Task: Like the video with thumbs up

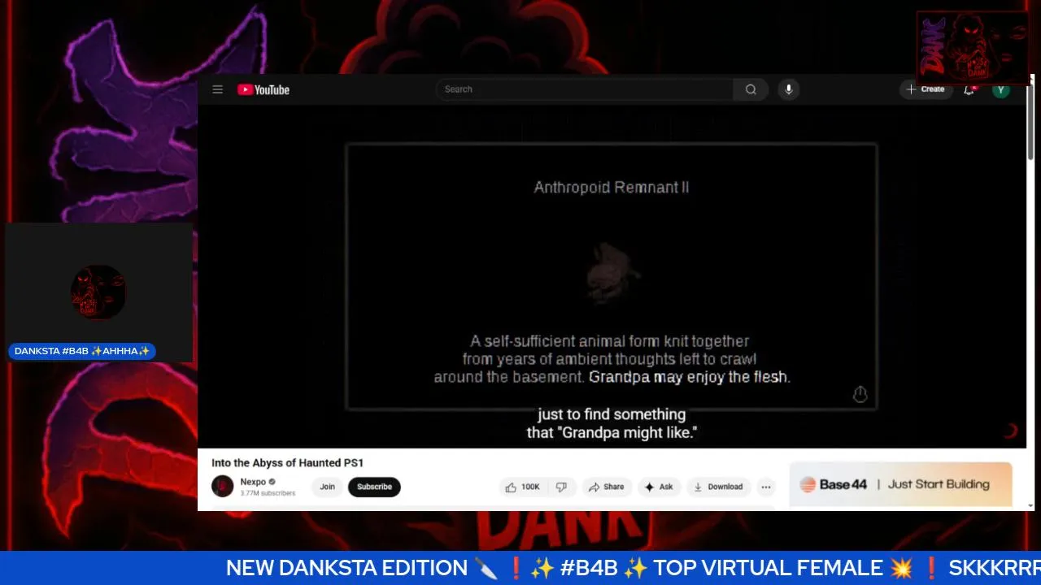Action: 522,487
